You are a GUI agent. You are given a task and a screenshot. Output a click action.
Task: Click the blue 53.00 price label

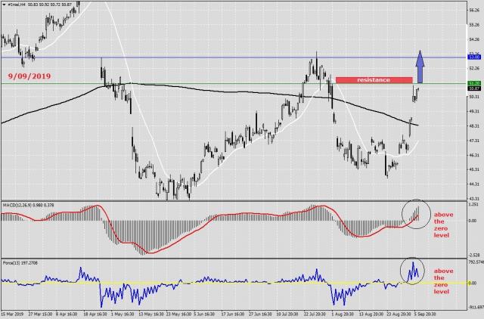tap(475, 57)
